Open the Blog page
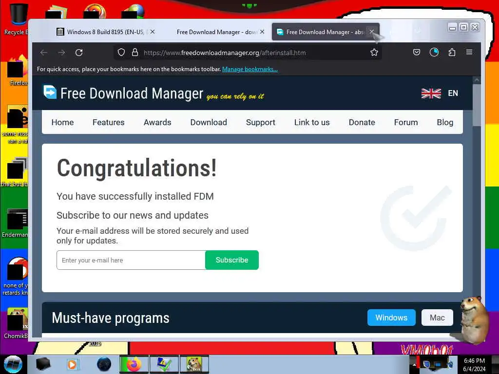 (x=445, y=122)
